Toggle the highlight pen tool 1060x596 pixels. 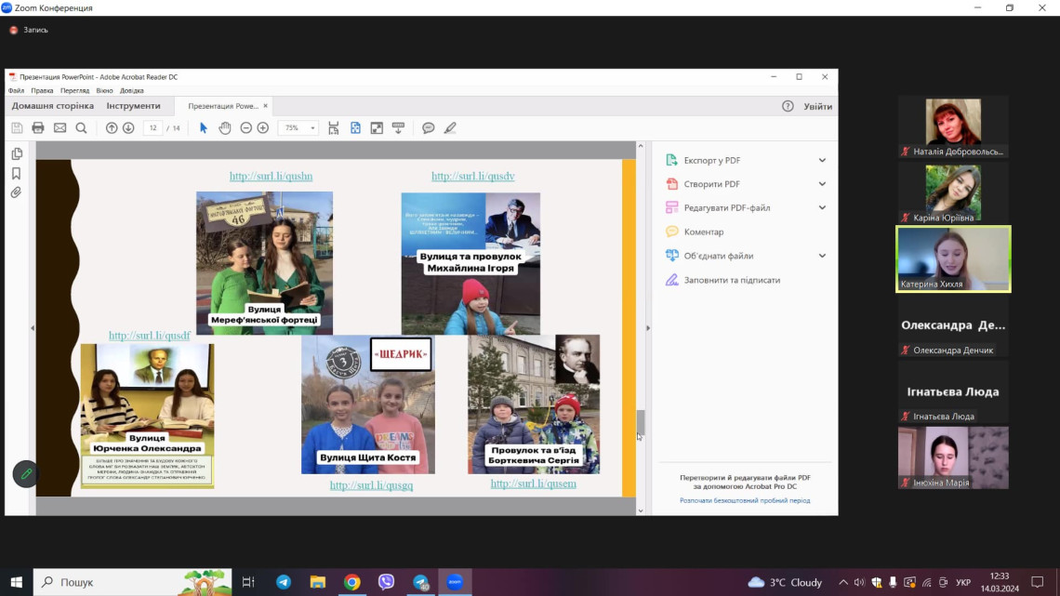pyautogui.click(x=450, y=128)
